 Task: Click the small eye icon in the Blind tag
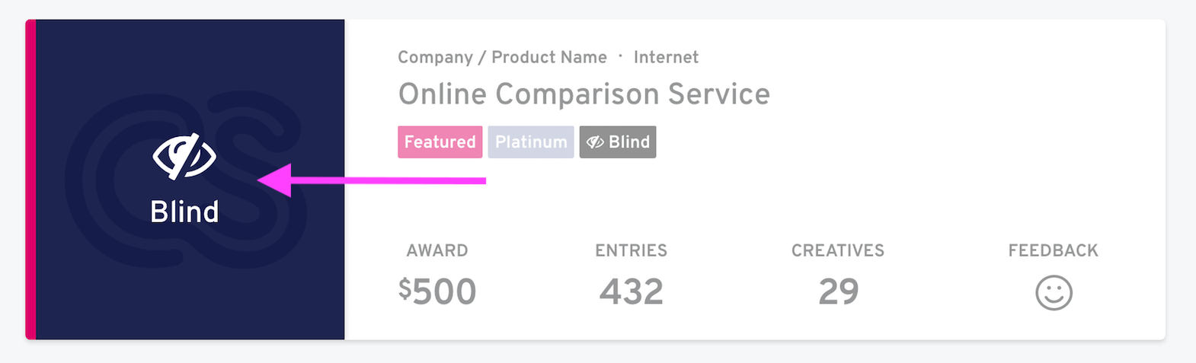click(x=595, y=142)
